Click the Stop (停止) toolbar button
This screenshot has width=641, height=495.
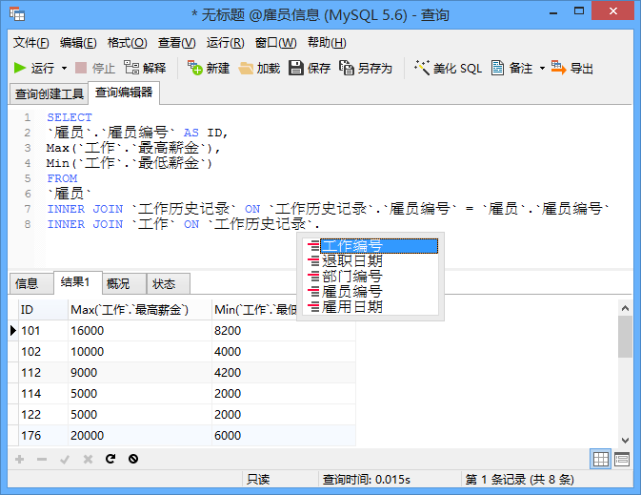tap(95, 68)
